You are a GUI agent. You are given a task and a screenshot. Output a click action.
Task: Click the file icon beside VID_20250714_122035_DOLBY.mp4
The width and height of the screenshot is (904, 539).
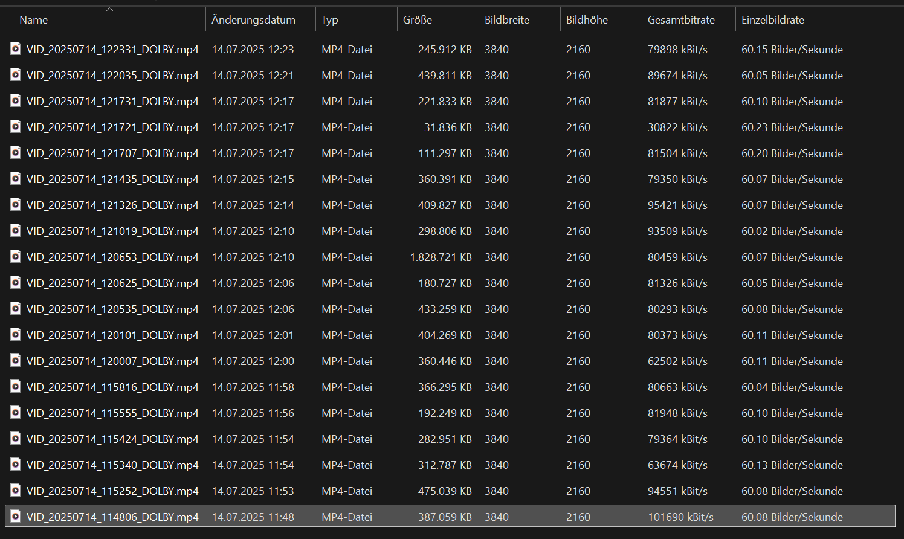click(x=16, y=75)
